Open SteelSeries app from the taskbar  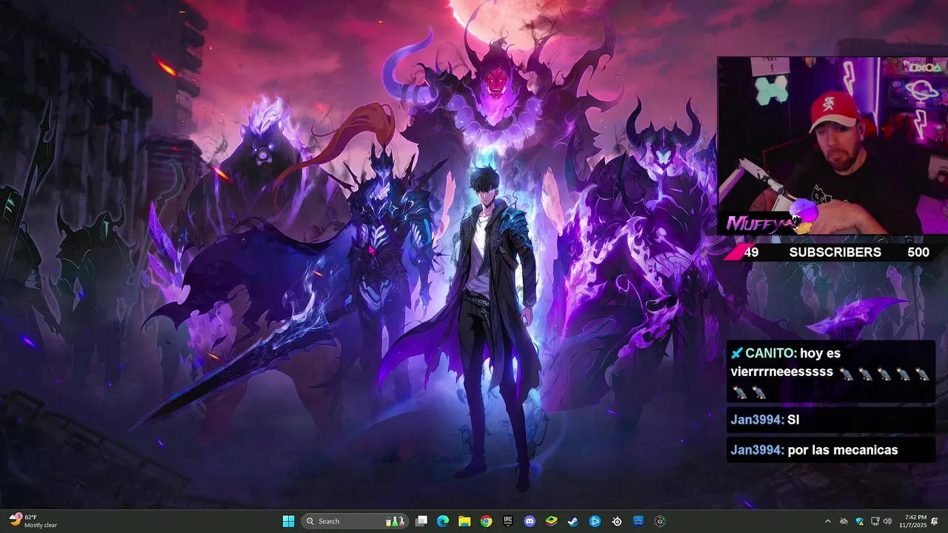coord(617,521)
